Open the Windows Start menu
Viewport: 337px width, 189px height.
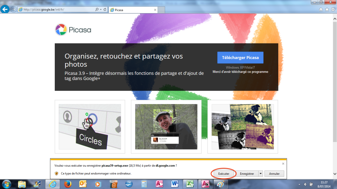[6, 184]
